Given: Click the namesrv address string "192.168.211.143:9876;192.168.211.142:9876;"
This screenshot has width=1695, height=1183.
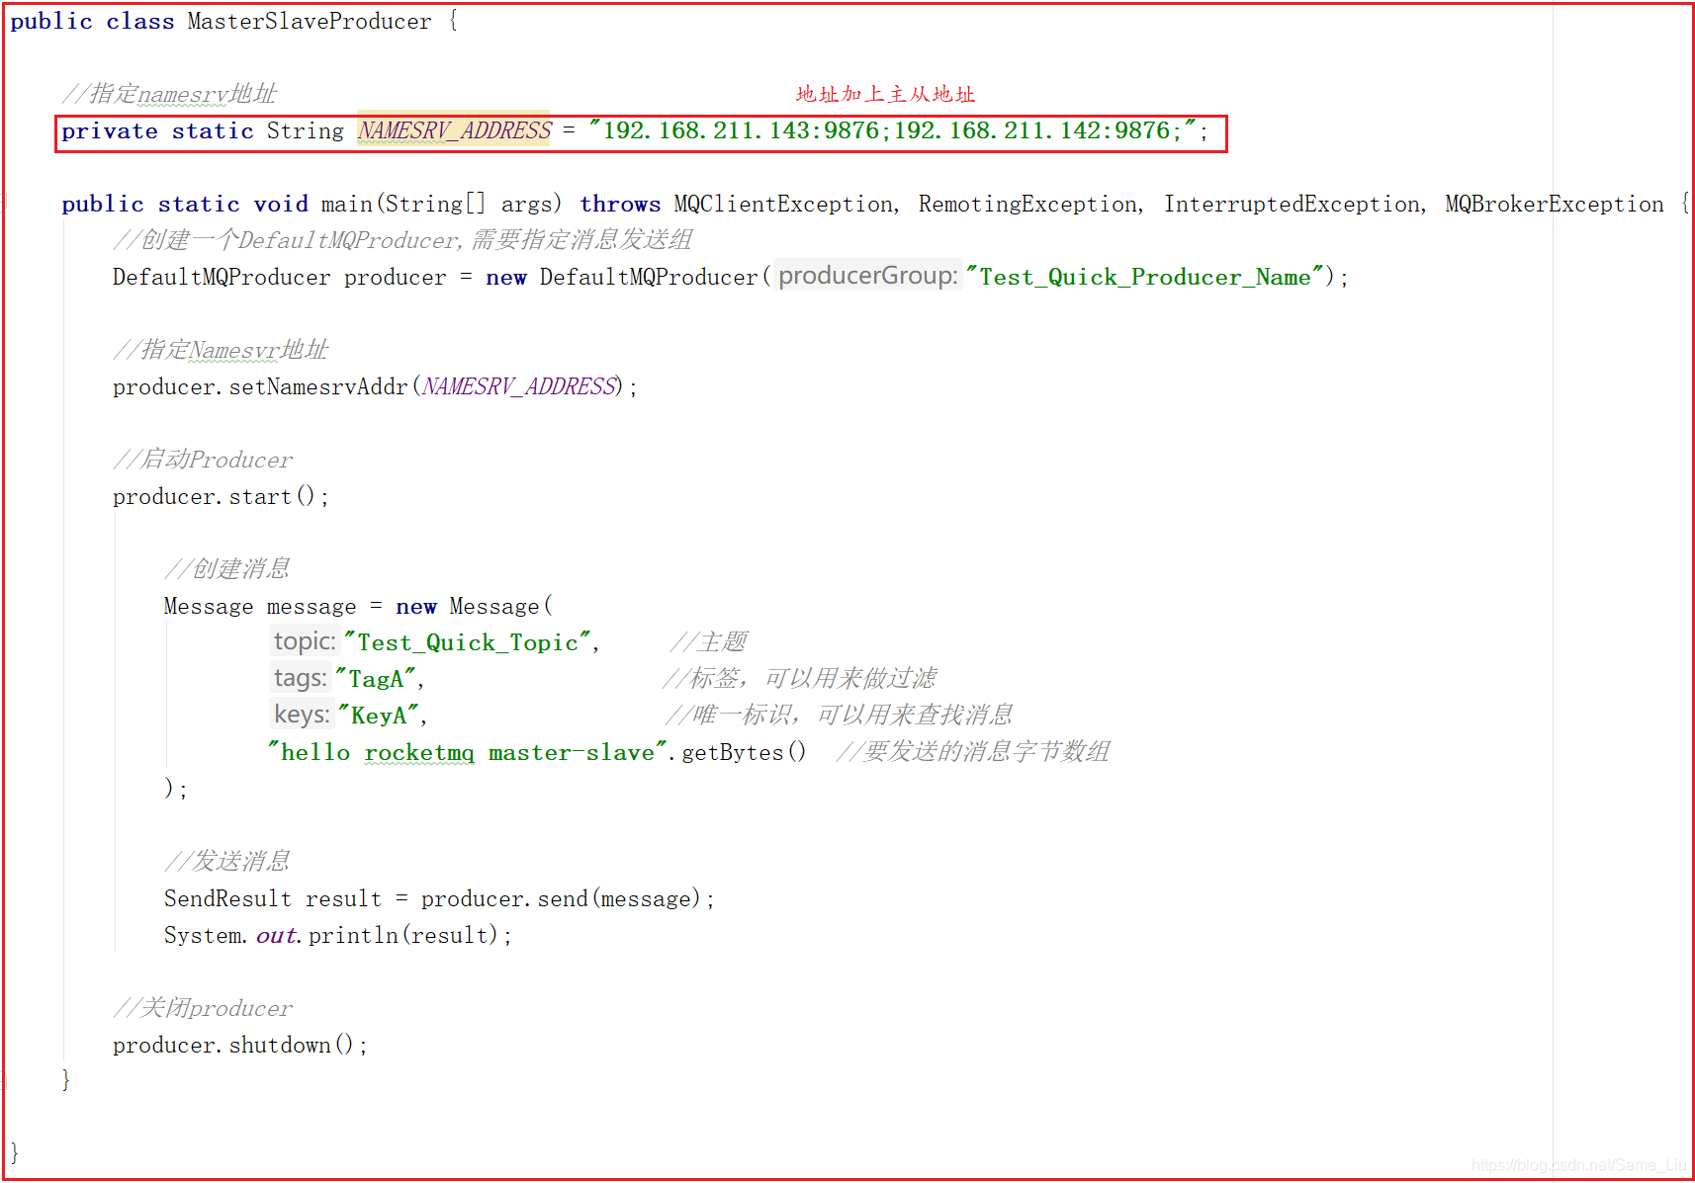Looking at the screenshot, I should point(893,130).
